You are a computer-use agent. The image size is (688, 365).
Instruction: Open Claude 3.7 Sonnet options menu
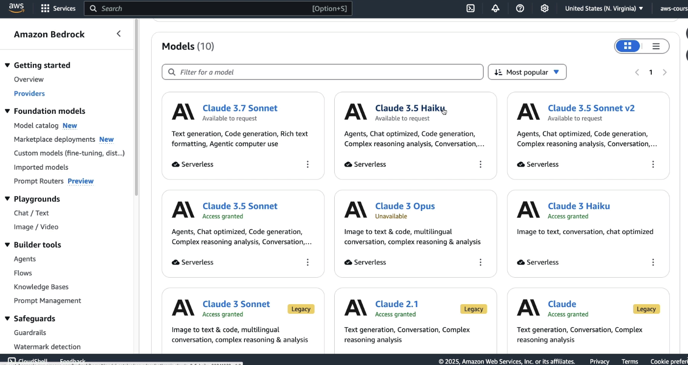[x=308, y=164]
